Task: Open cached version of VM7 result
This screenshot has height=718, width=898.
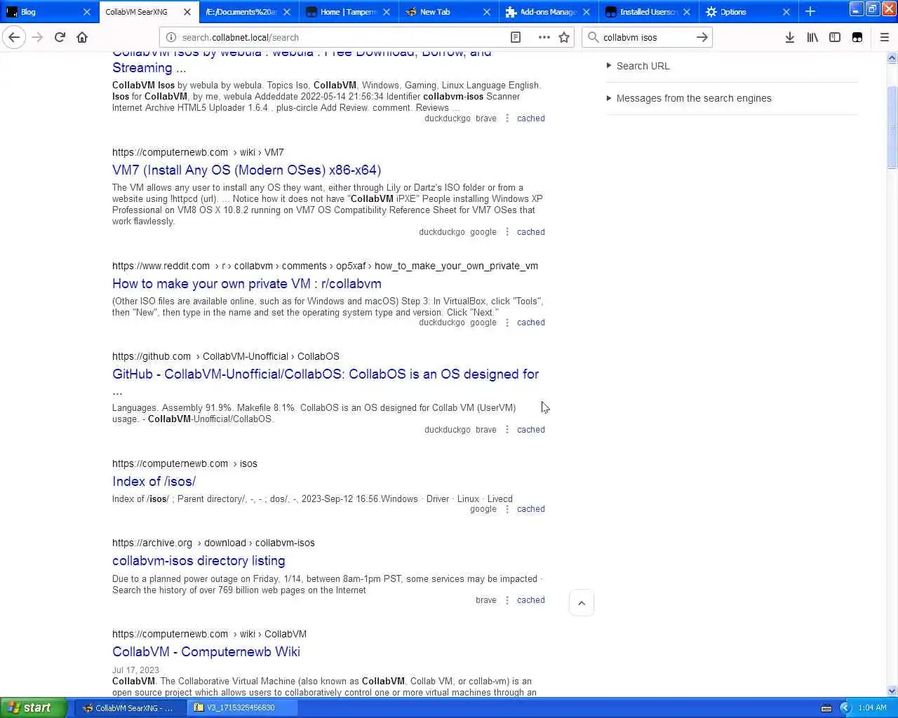Action: 530,232
